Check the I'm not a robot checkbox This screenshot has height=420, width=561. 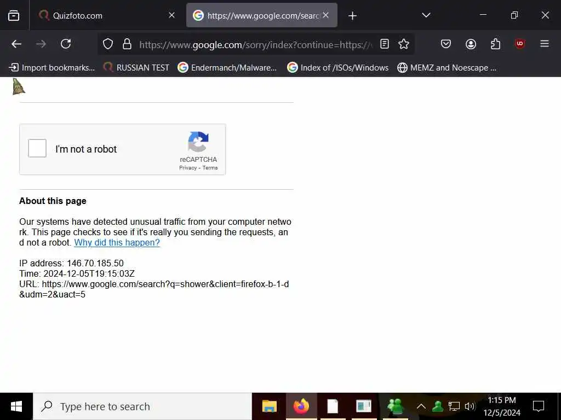tap(37, 148)
